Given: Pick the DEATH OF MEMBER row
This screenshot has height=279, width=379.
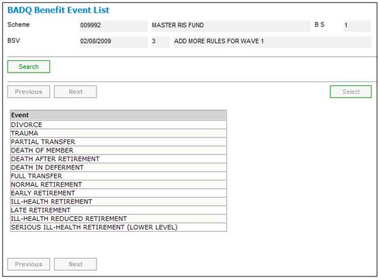Looking at the screenshot, I should click(x=118, y=150).
